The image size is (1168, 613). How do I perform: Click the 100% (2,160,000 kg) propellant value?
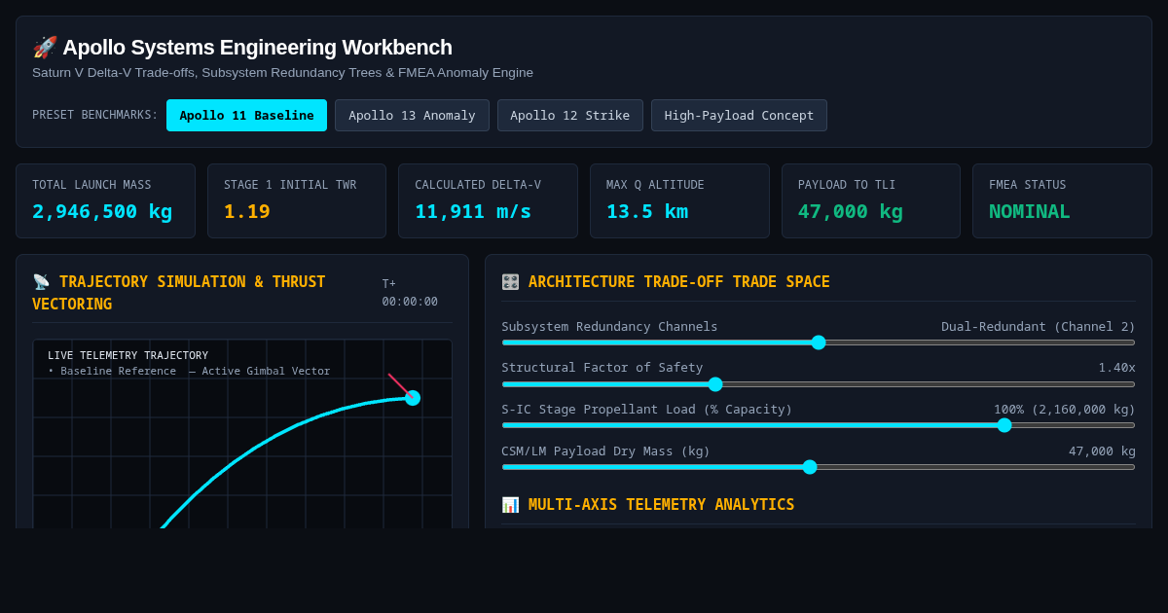click(x=1065, y=410)
